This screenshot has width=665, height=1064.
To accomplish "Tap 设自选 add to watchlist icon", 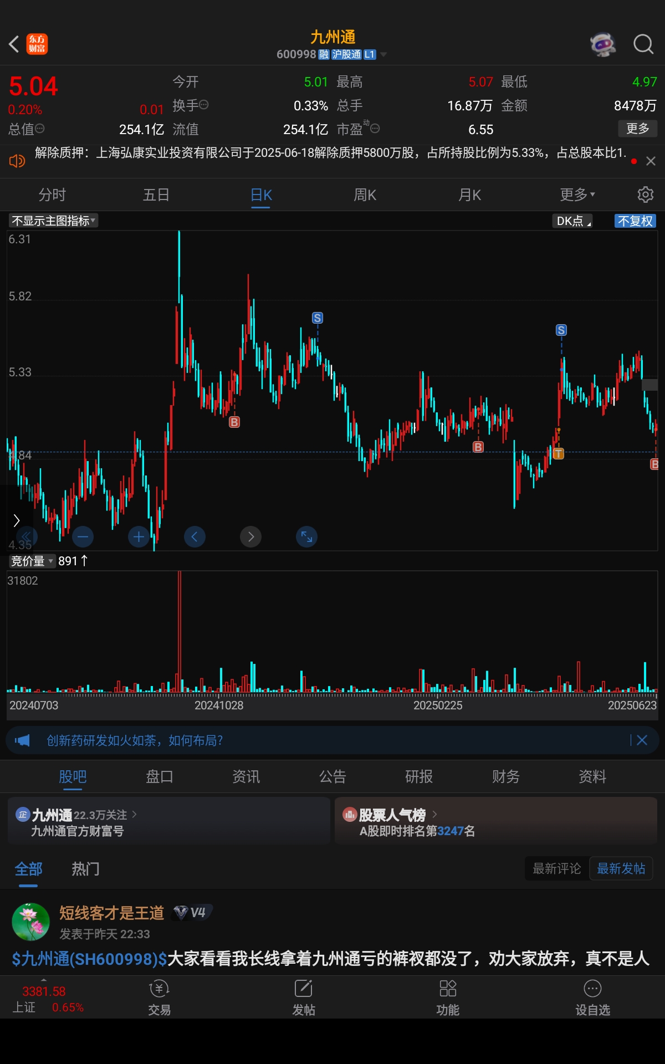I will pos(592,997).
